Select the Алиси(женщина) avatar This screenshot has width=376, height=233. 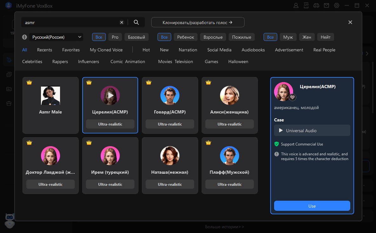coord(230,95)
